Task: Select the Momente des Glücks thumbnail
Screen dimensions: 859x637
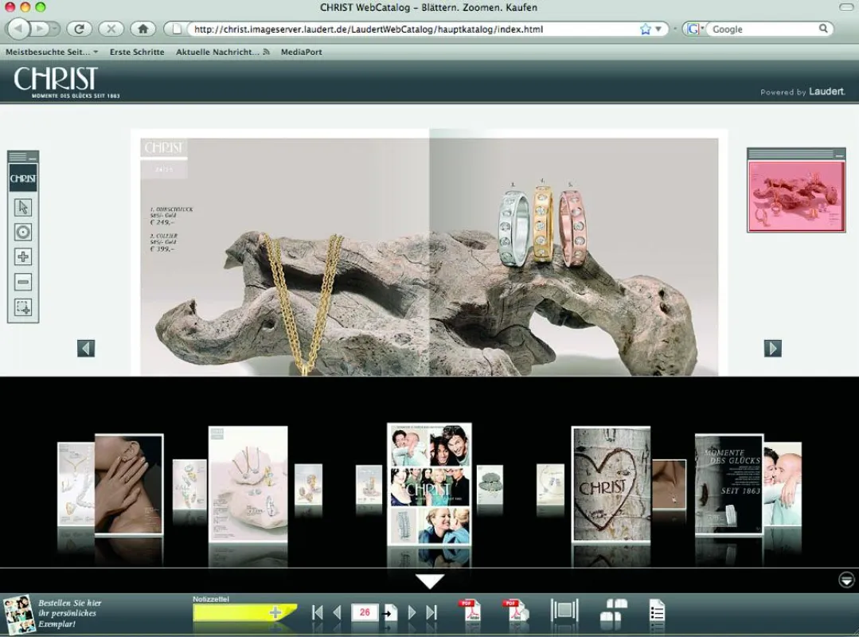Action: [728, 483]
